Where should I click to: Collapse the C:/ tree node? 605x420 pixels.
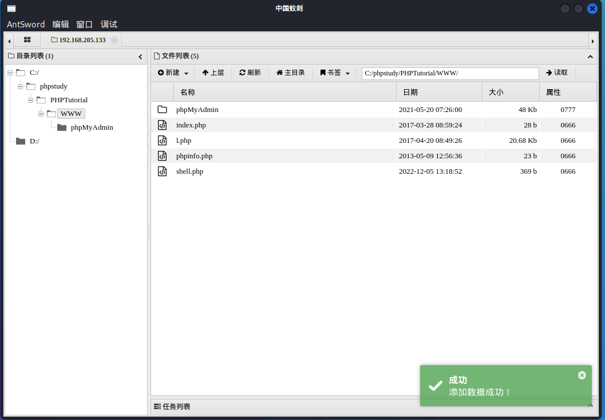pos(10,73)
